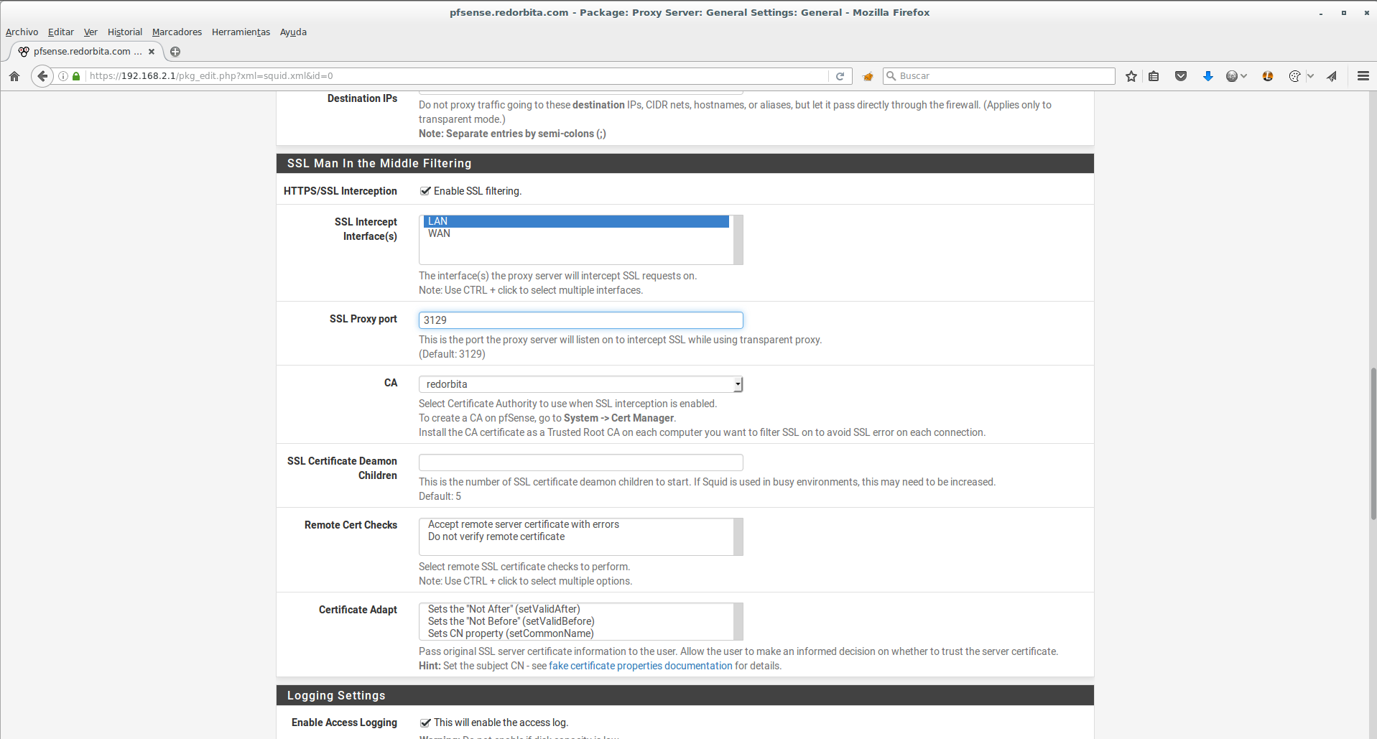Open the Herramientas menu
This screenshot has width=1377, height=739.
(241, 32)
